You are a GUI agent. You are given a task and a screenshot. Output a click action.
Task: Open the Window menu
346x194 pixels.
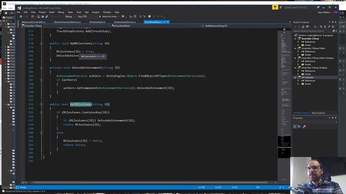coord(107,12)
